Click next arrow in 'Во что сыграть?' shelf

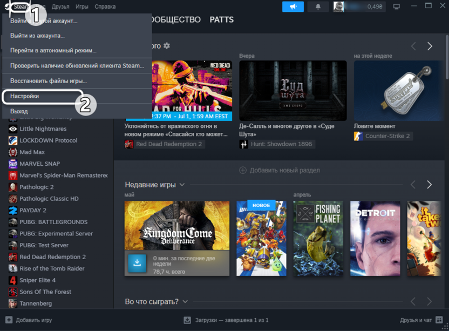[429, 301]
